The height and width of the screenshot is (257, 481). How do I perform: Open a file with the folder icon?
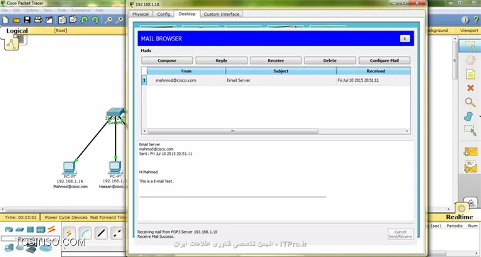point(16,21)
